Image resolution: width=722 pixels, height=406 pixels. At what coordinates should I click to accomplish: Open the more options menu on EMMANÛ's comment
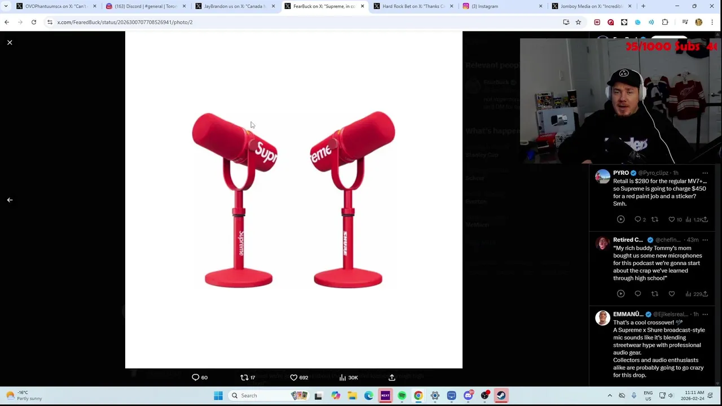705,314
